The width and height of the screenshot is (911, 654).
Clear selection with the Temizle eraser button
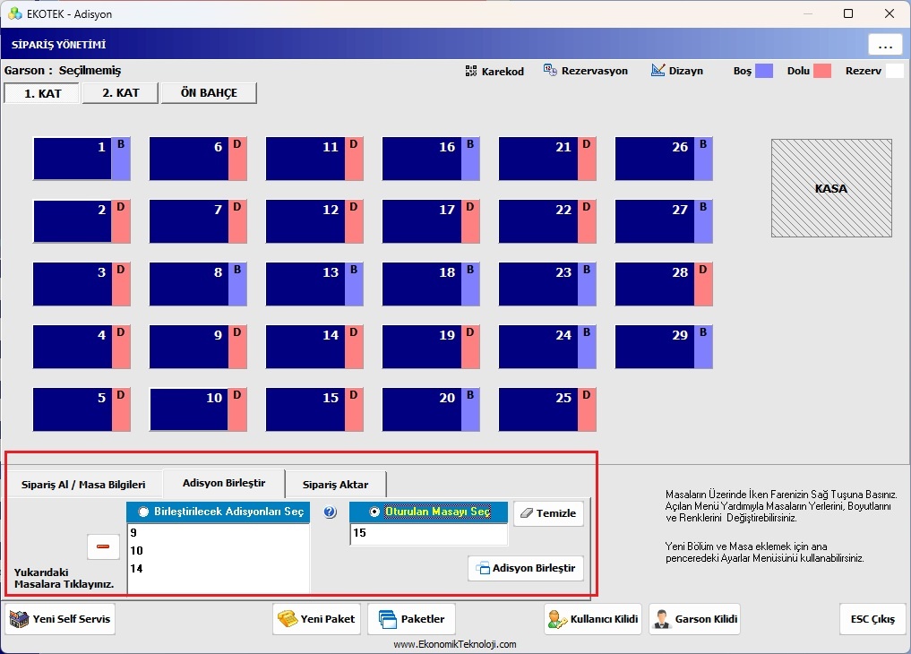[x=548, y=513]
